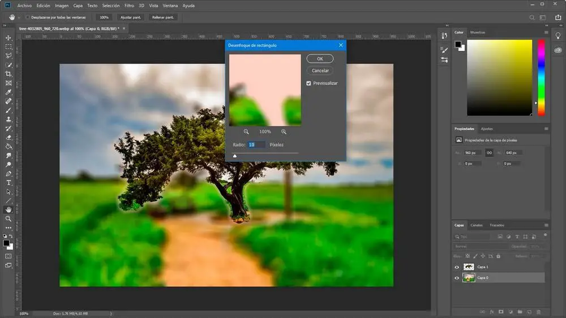This screenshot has height=318, width=566.
Task: Toggle visibility of the Capa 0 layer
Action: 457,278
